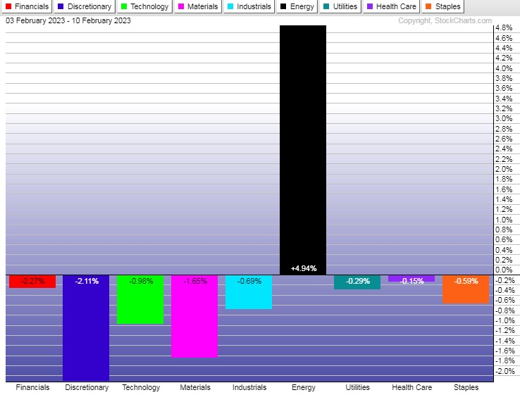Click the Technology x-axis label

click(141, 388)
